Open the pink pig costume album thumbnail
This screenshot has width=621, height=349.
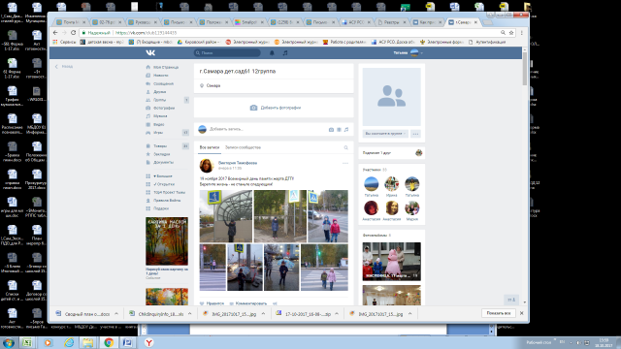pos(392,262)
